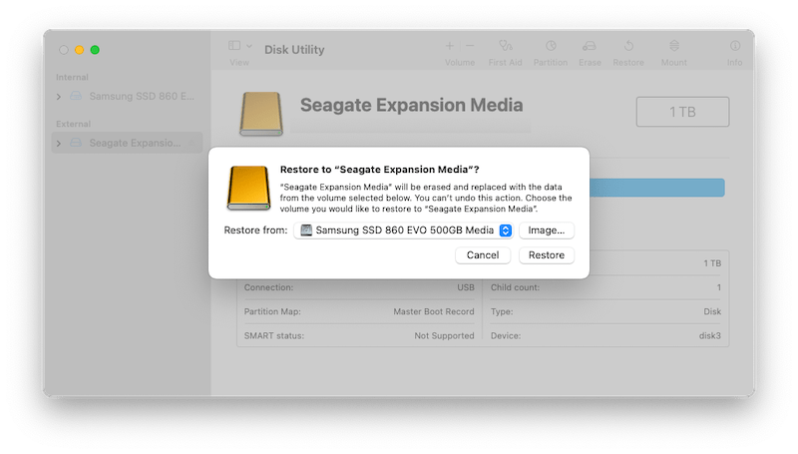Click the First Aid toolbar icon
Screen dimensions: 798x454
pos(507,46)
